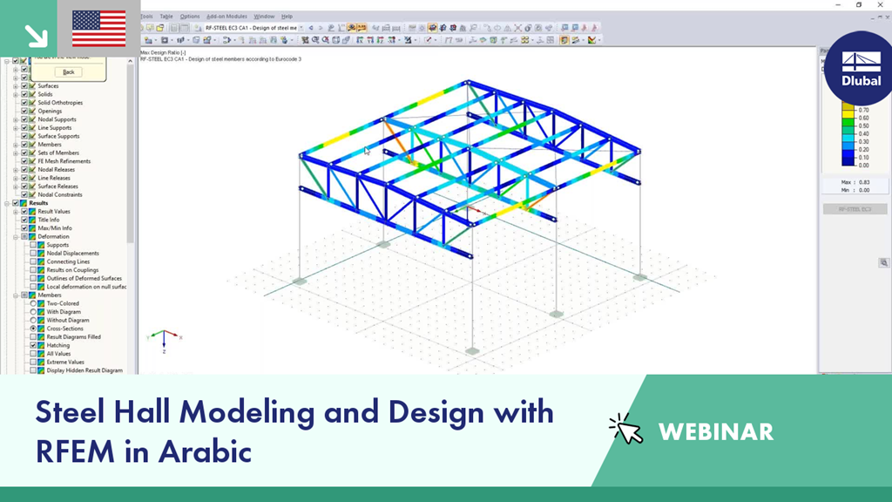This screenshot has height=502, width=892.
Task: Expand the Surfaces tree node
Action: [x=16, y=86]
